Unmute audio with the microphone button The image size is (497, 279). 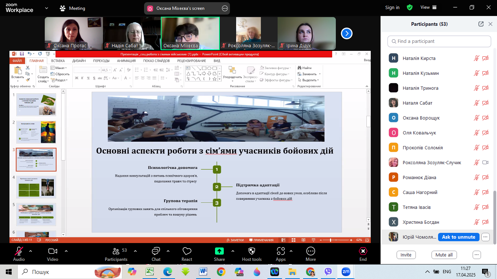pos(19,251)
